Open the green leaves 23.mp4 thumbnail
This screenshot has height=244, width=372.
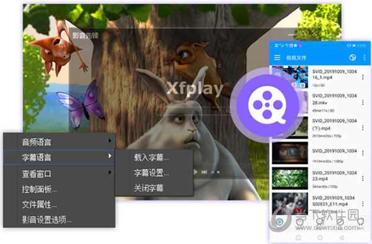[290, 178]
